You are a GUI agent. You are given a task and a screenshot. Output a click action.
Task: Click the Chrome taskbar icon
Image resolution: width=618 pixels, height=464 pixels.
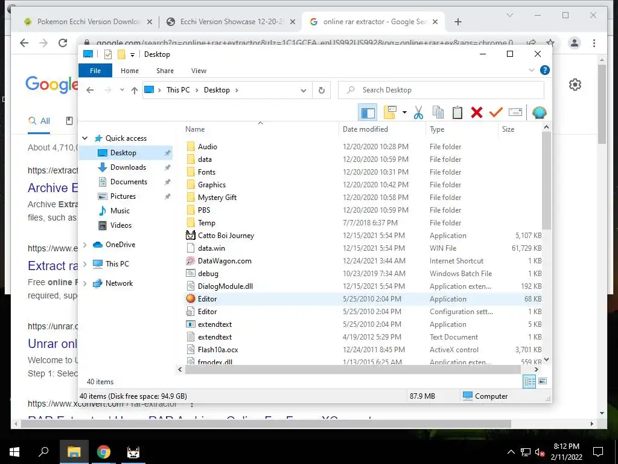point(104,452)
